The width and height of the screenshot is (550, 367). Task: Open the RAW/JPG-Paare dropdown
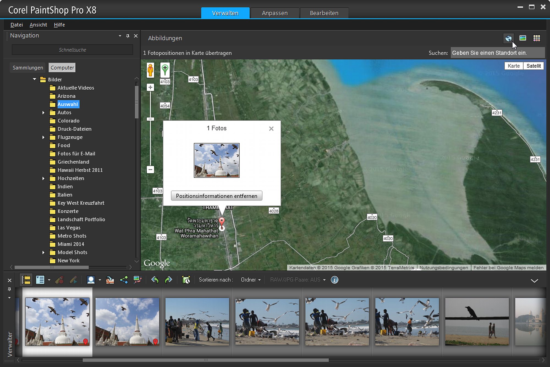coord(298,280)
